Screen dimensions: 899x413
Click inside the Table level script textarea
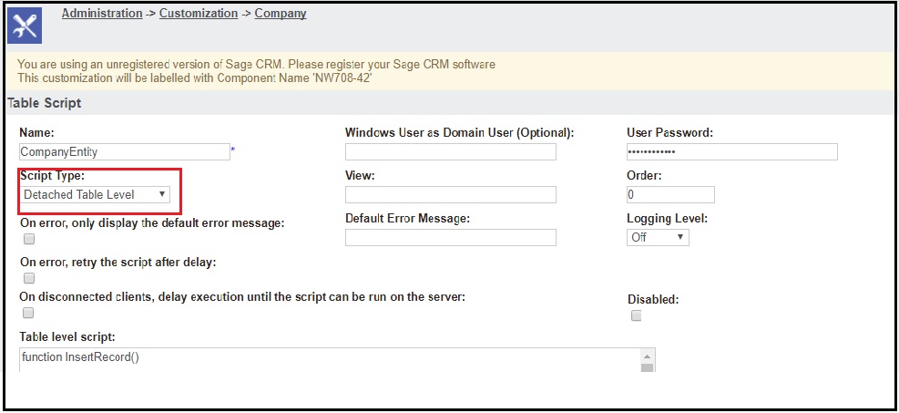coord(330,359)
